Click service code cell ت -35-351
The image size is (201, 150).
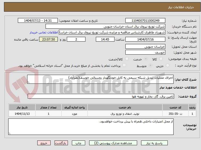(x=175, y=114)
